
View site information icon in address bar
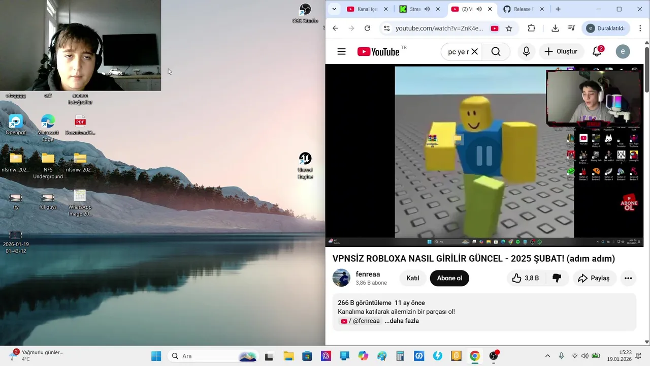click(x=386, y=28)
